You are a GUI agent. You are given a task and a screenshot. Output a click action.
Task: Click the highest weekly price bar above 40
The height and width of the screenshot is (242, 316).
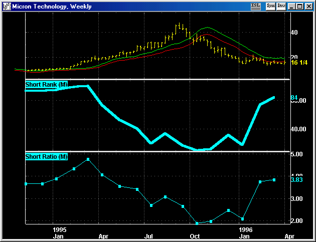click(180, 26)
